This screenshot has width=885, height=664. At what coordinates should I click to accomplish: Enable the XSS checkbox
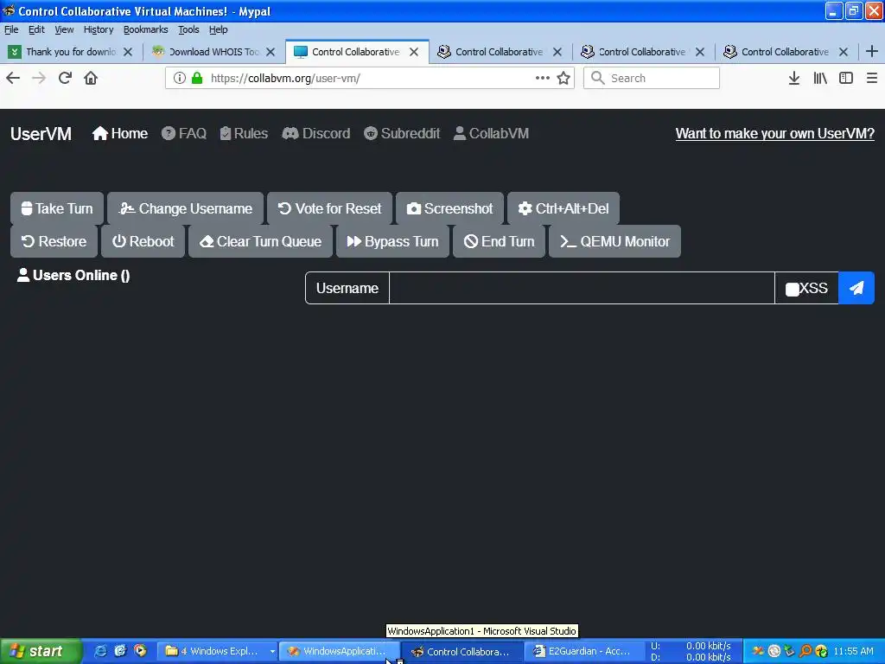point(793,289)
